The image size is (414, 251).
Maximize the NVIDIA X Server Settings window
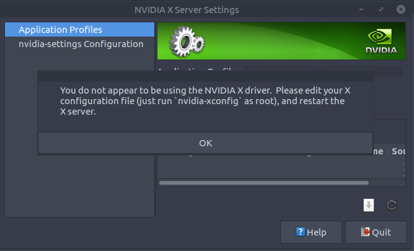[382, 10]
